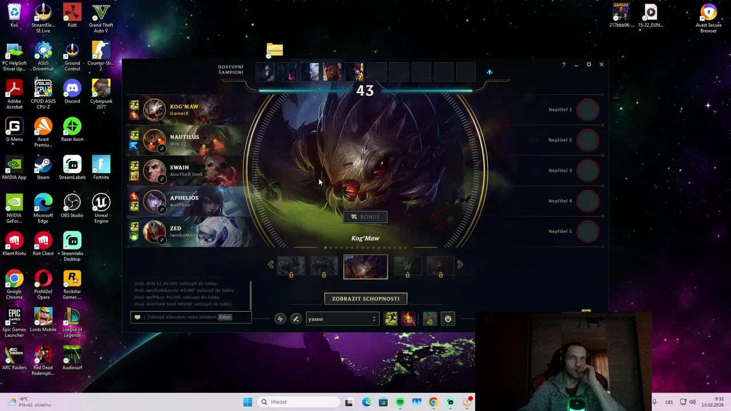
Task: Open Google Chrome from the taskbar
Action: (x=433, y=402)
